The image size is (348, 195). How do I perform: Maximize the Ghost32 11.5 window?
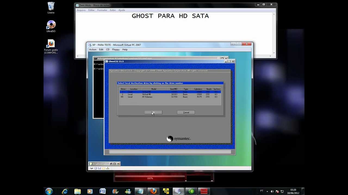229,61
